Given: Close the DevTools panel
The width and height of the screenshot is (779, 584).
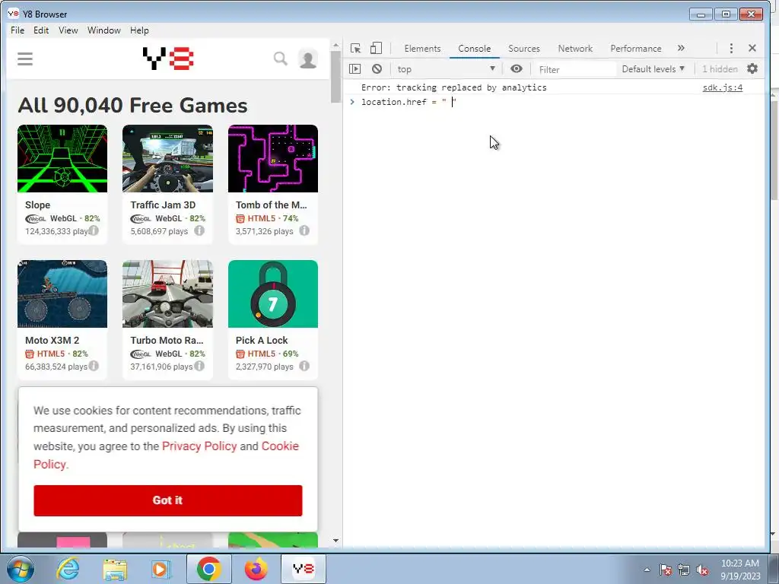Looking at the screenshot, I should point(752,48).
